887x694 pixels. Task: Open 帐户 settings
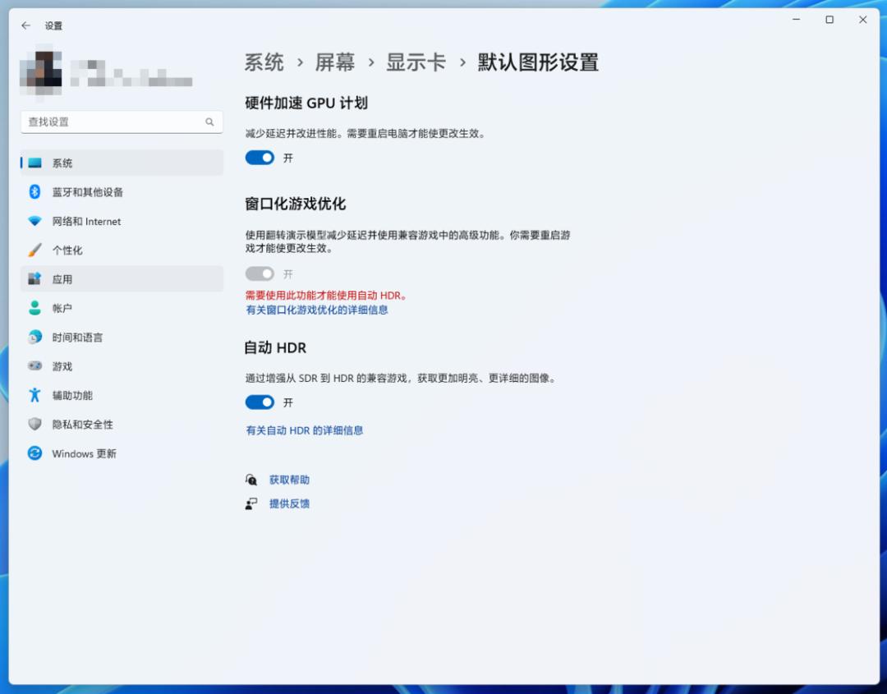[x=122, y=308]
